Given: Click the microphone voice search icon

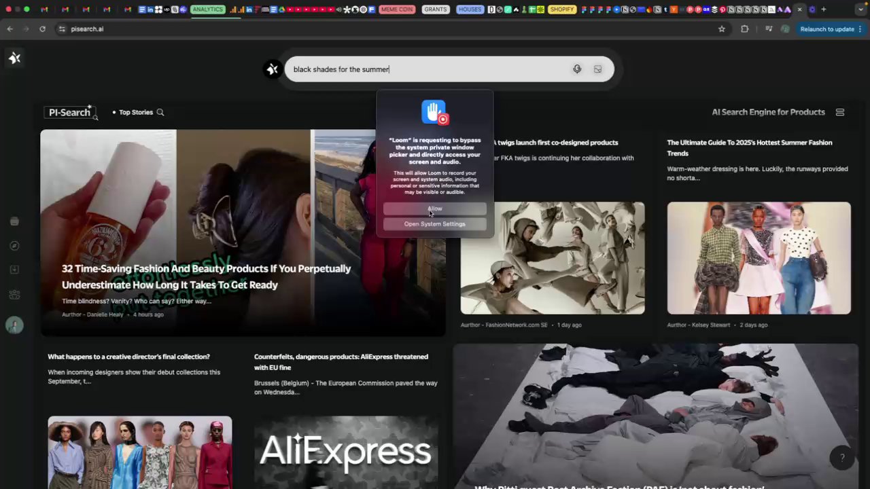Looking at the screenshot, I should tap(577, 69).
